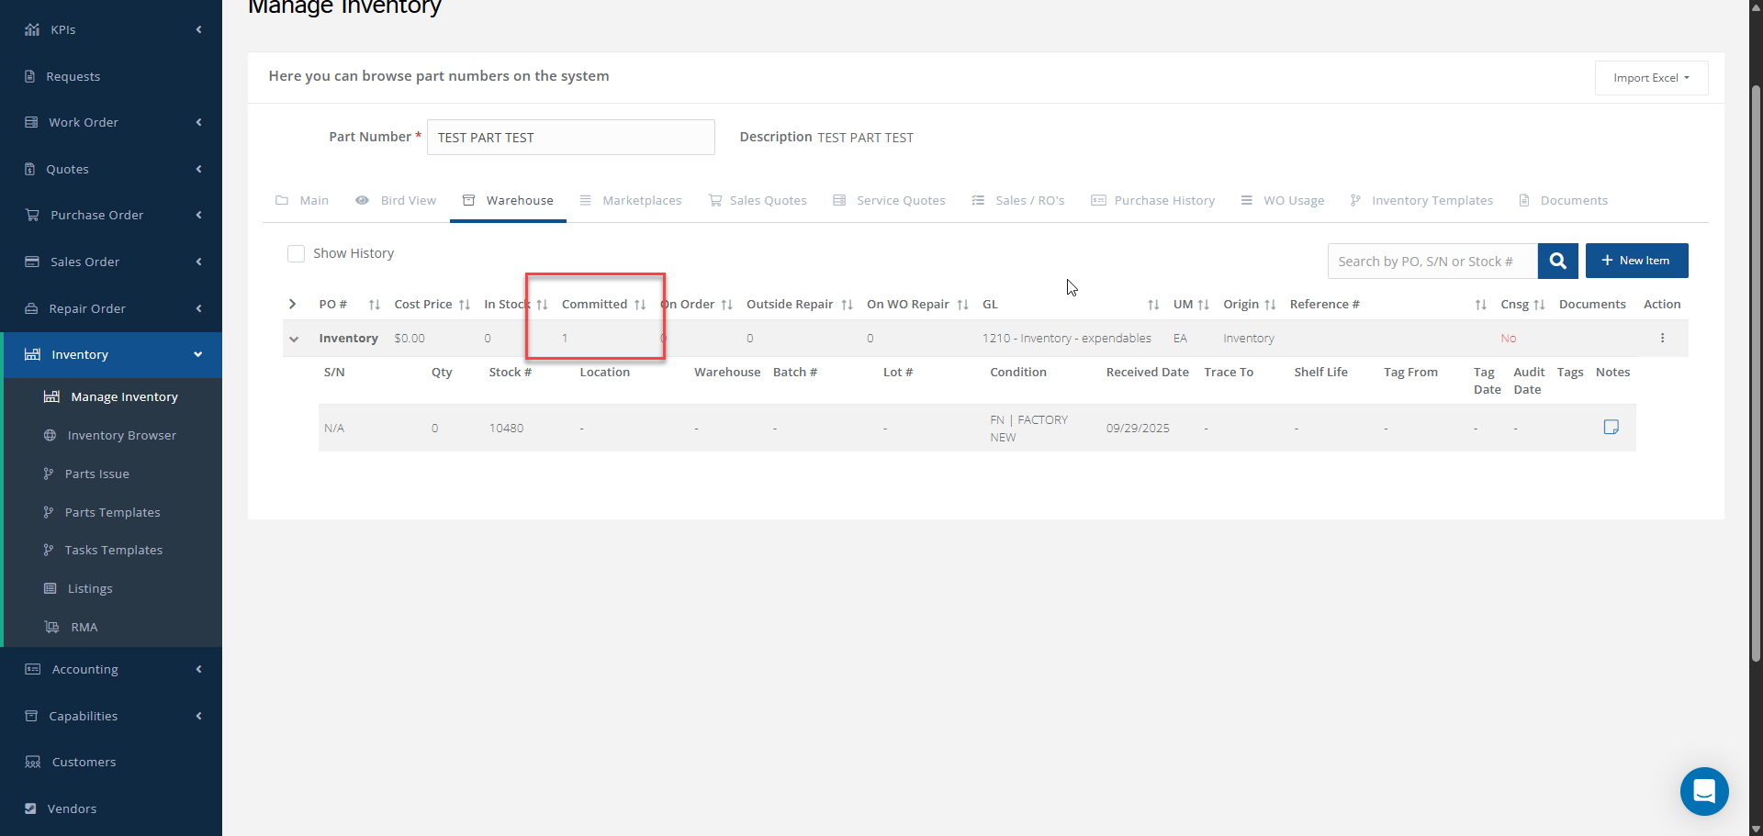
Task: Click the New Item button
Action: tap(1635, 261)
